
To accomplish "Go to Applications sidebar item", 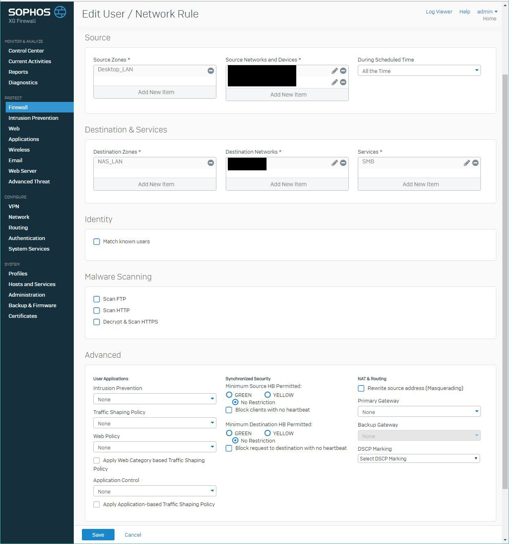I will pos(24,139).
